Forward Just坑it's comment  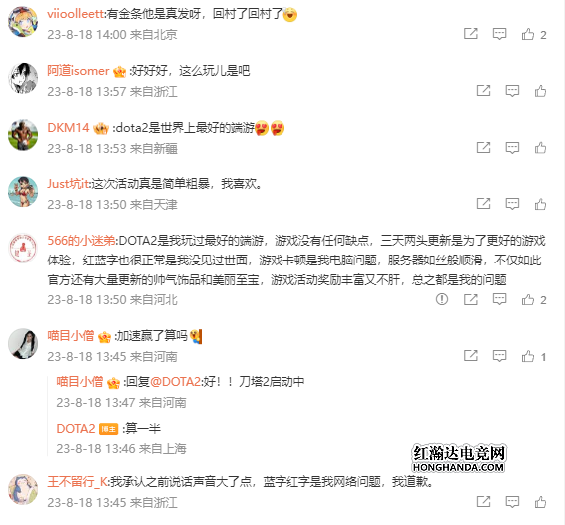coord(483,204)
